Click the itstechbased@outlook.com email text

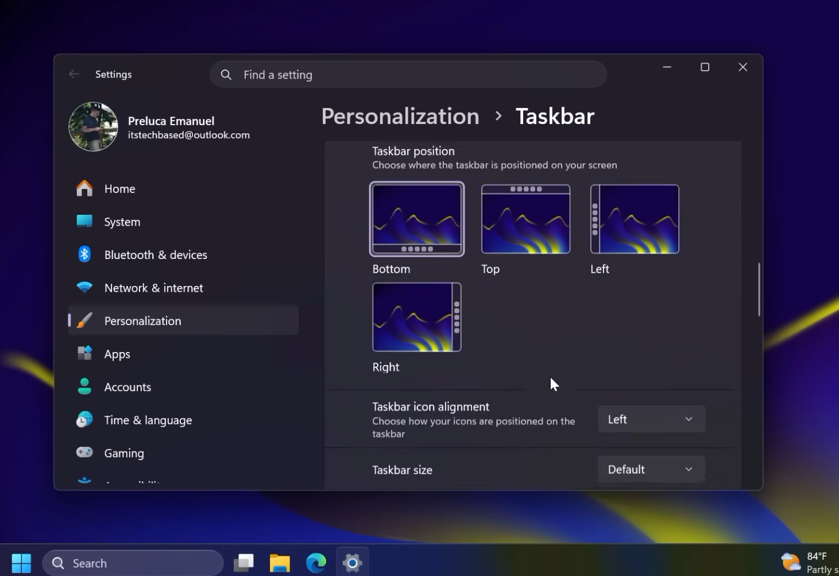coord(189,135)
